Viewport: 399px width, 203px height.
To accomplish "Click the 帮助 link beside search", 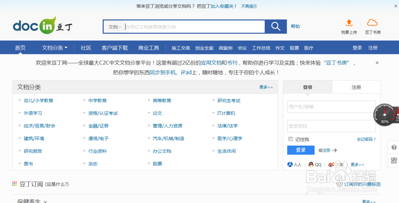I will tap(295, 26).
